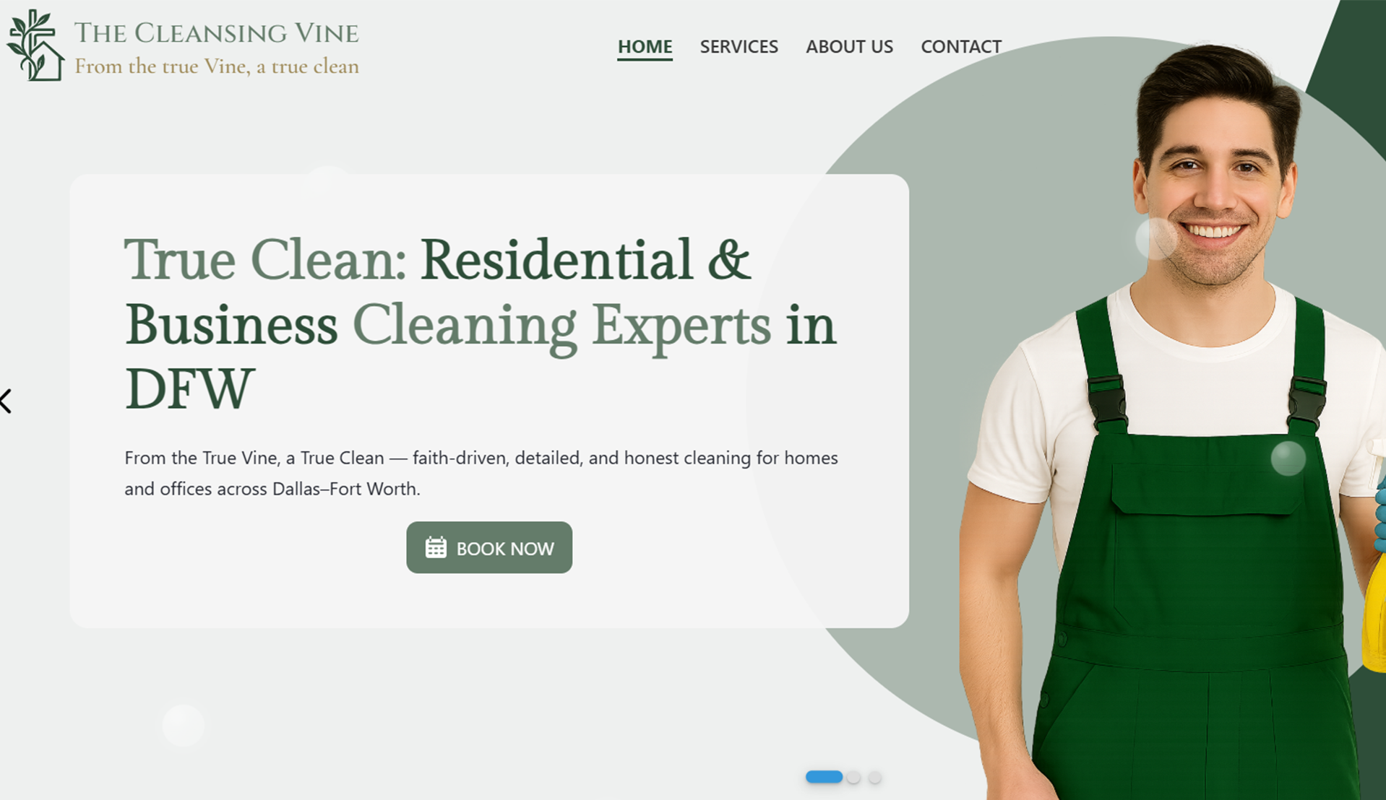Click the BOOK NOW button

tap(489, 547)
